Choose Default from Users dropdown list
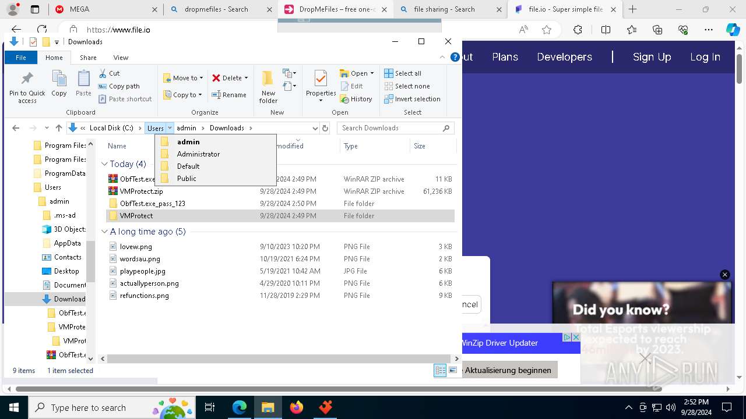Screen dimensions: 746x419 tap(216, 166)
